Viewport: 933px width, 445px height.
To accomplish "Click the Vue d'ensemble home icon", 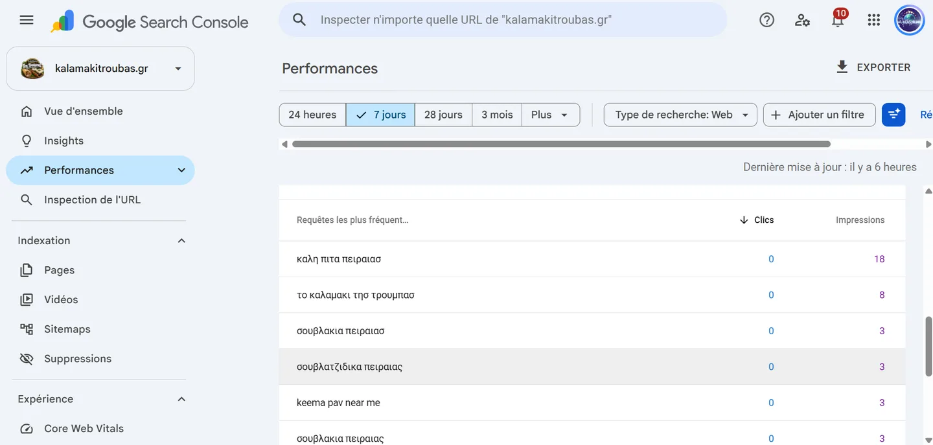I will click(27, 111).
